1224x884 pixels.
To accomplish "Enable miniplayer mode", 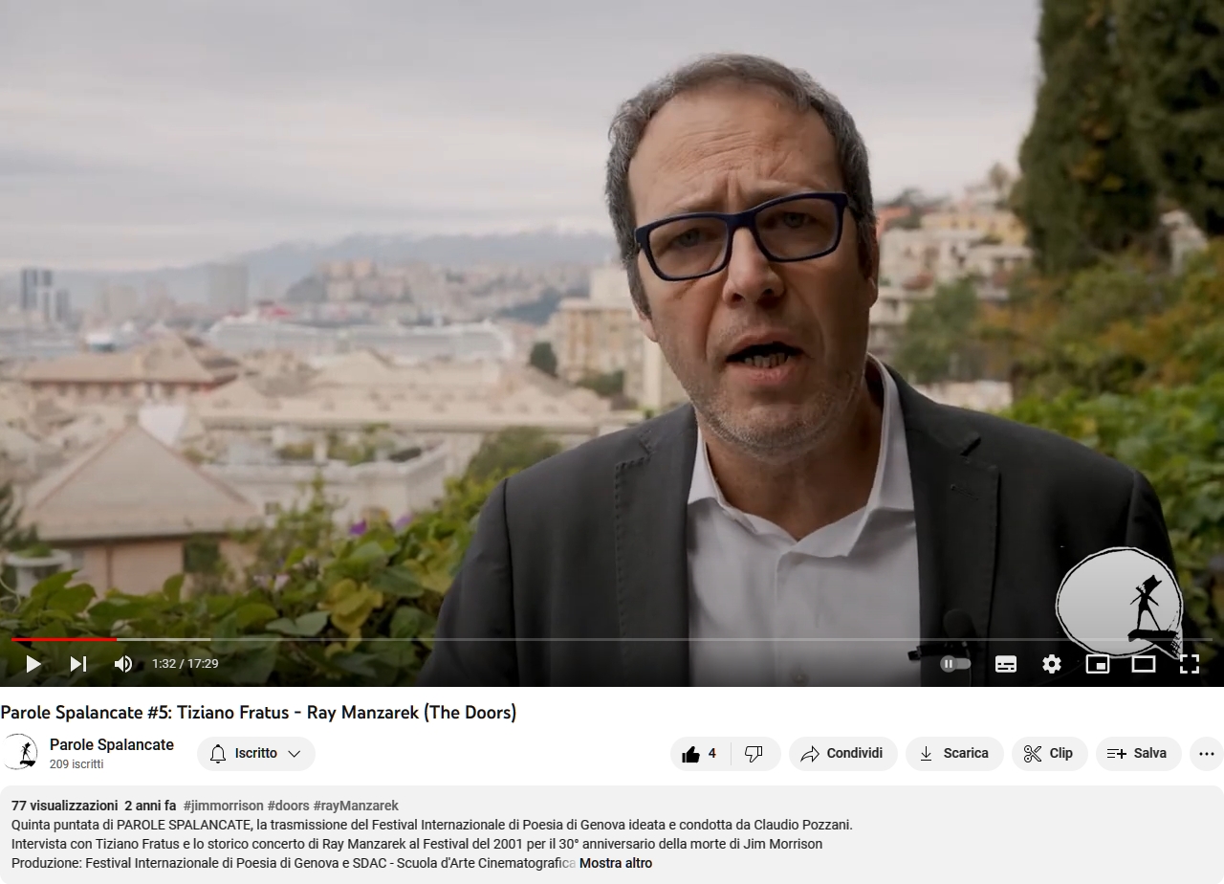I will click(x=1098, y=663).
